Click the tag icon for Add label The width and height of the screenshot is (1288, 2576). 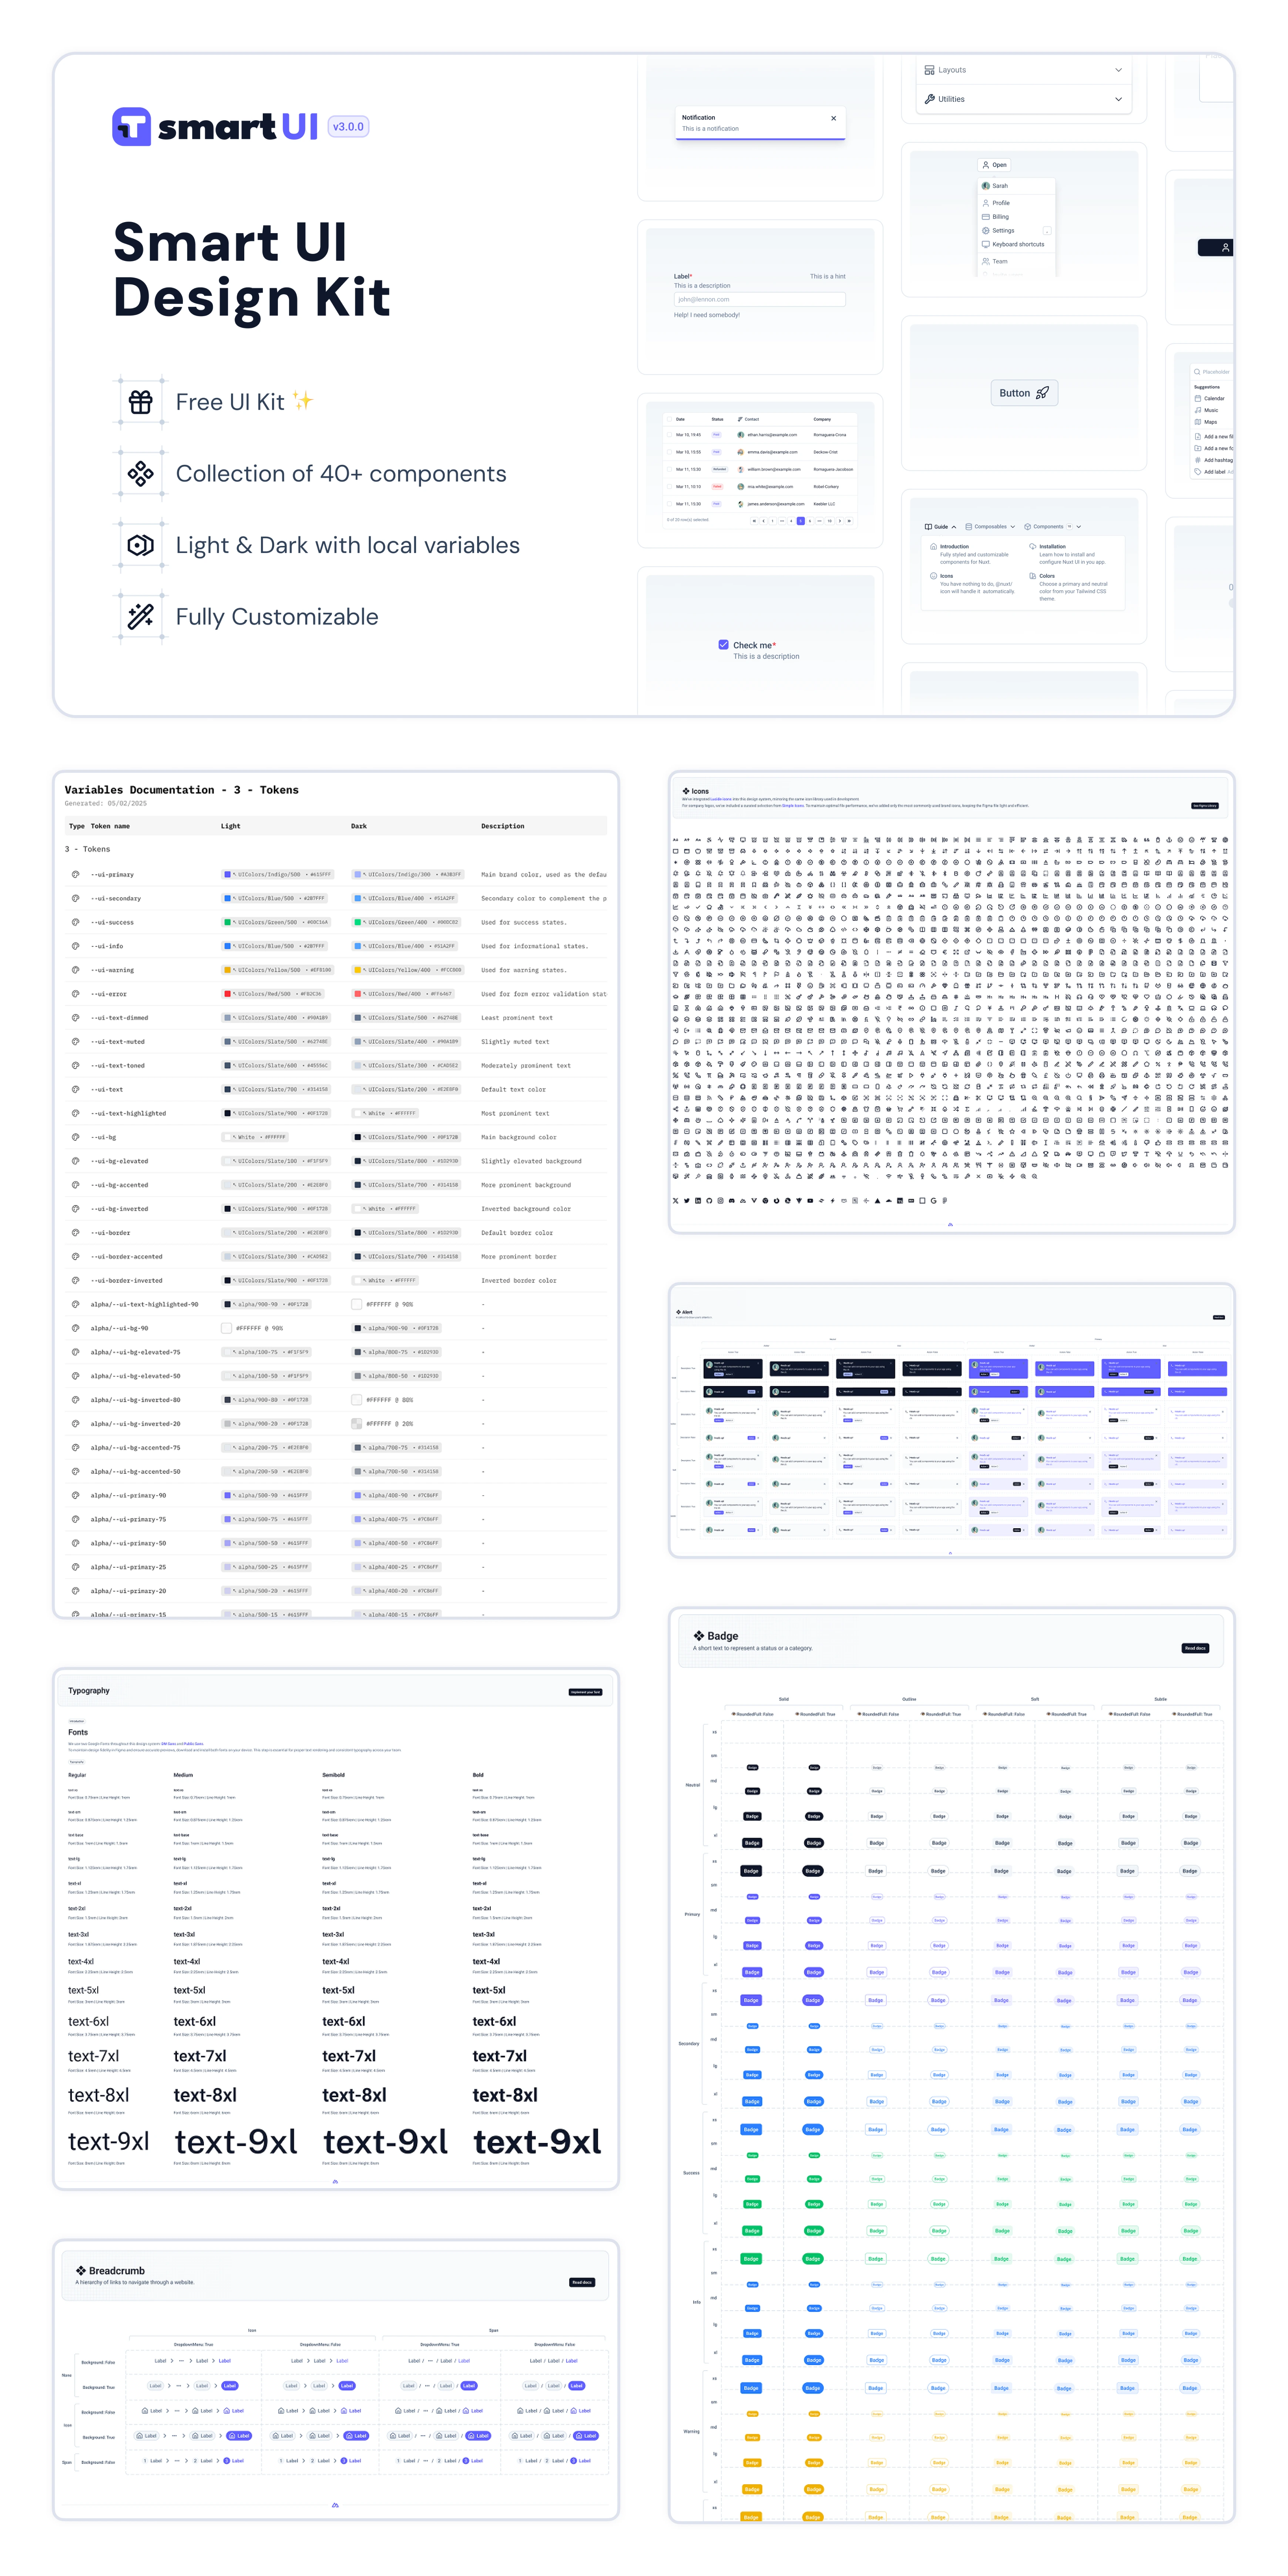point(1198,472)
